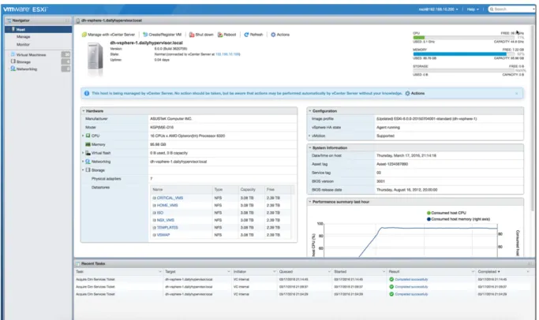Open the HOME_VMS datastore link
Viewport: 539px width, 320px height.
click(167, 206)
